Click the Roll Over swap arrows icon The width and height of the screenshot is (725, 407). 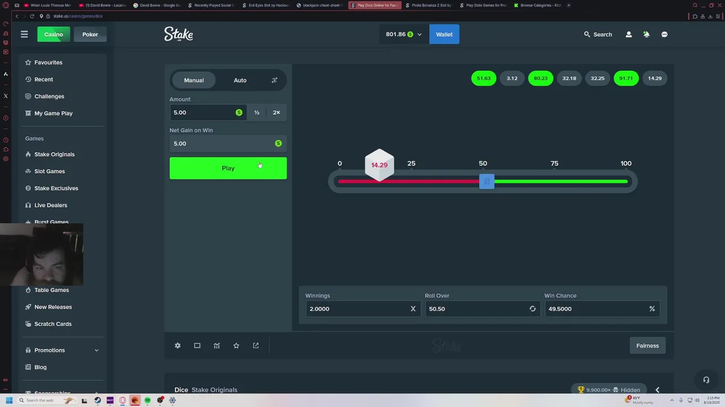pos(532,309)
